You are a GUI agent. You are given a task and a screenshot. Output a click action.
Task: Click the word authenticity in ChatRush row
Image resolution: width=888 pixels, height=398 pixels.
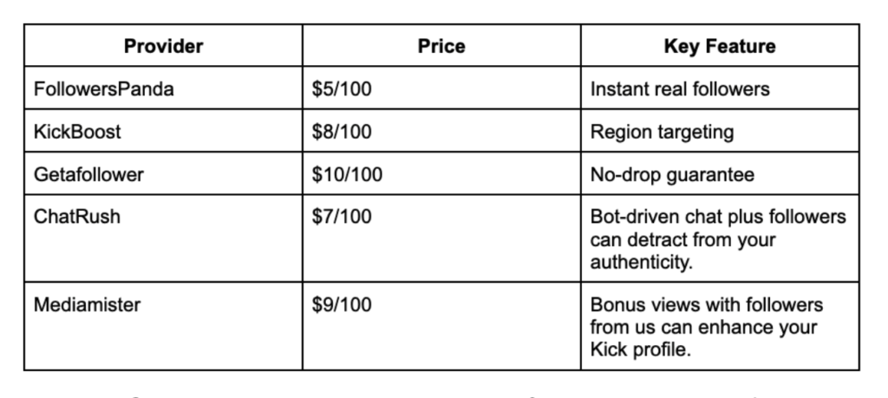pyautogui.click(x=640, y=263)
